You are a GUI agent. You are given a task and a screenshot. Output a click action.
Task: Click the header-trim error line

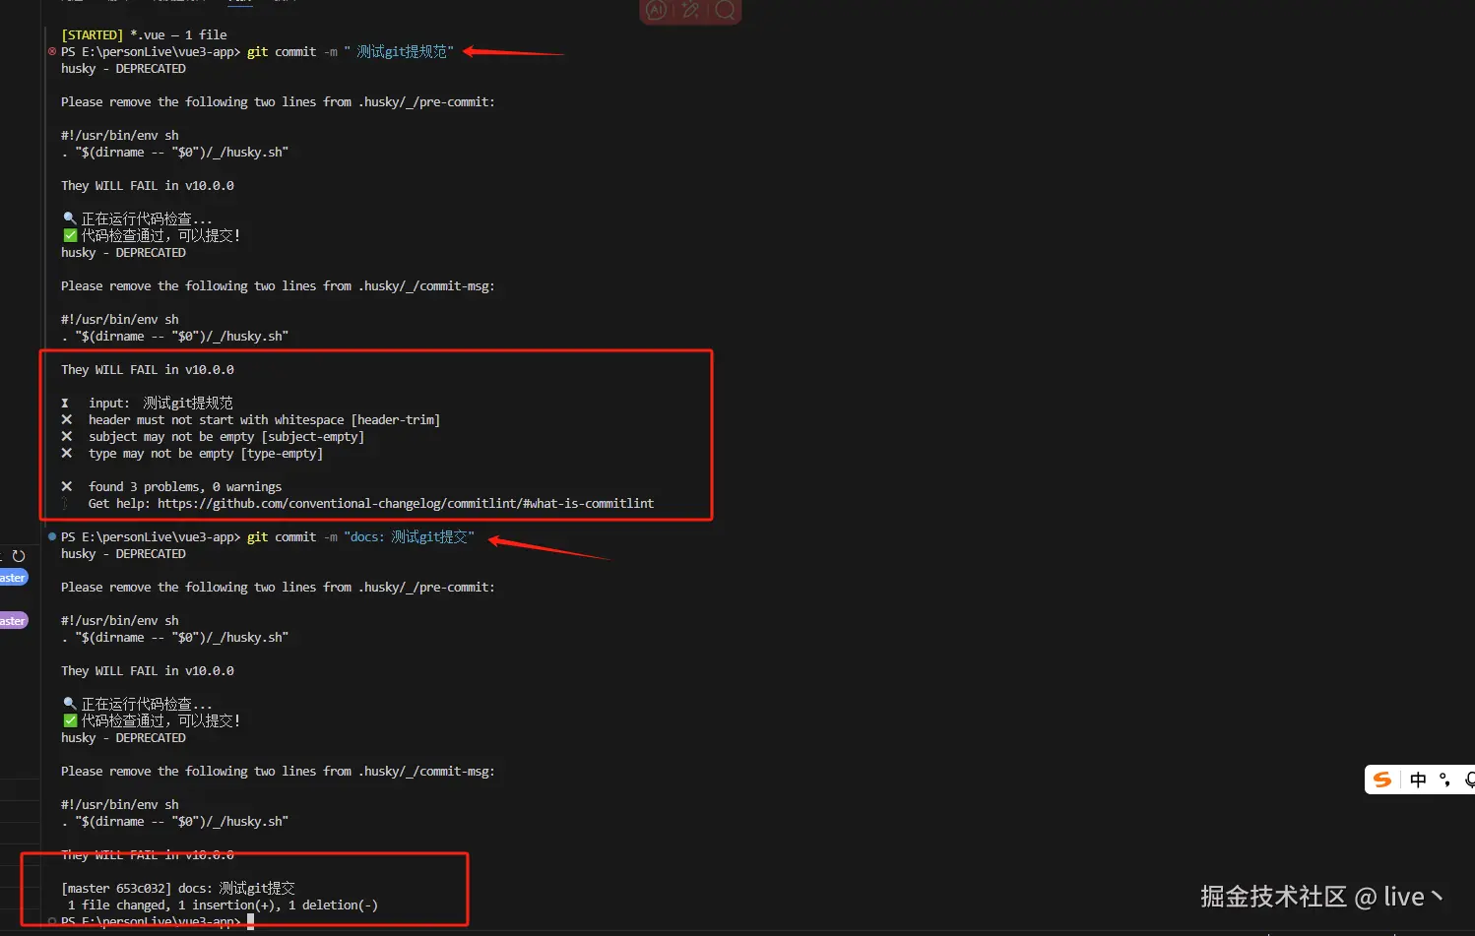[264, 419]
